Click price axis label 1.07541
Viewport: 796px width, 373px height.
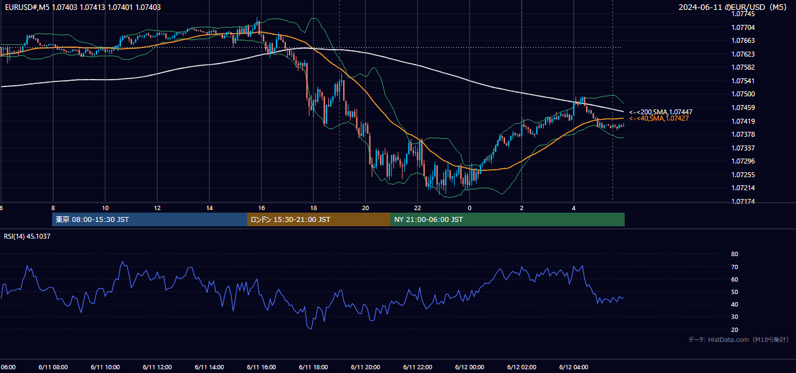pos(743,81)
